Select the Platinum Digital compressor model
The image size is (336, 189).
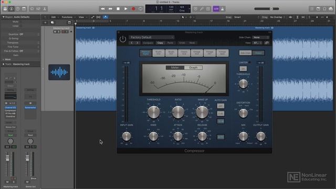[x=146, y=53]
